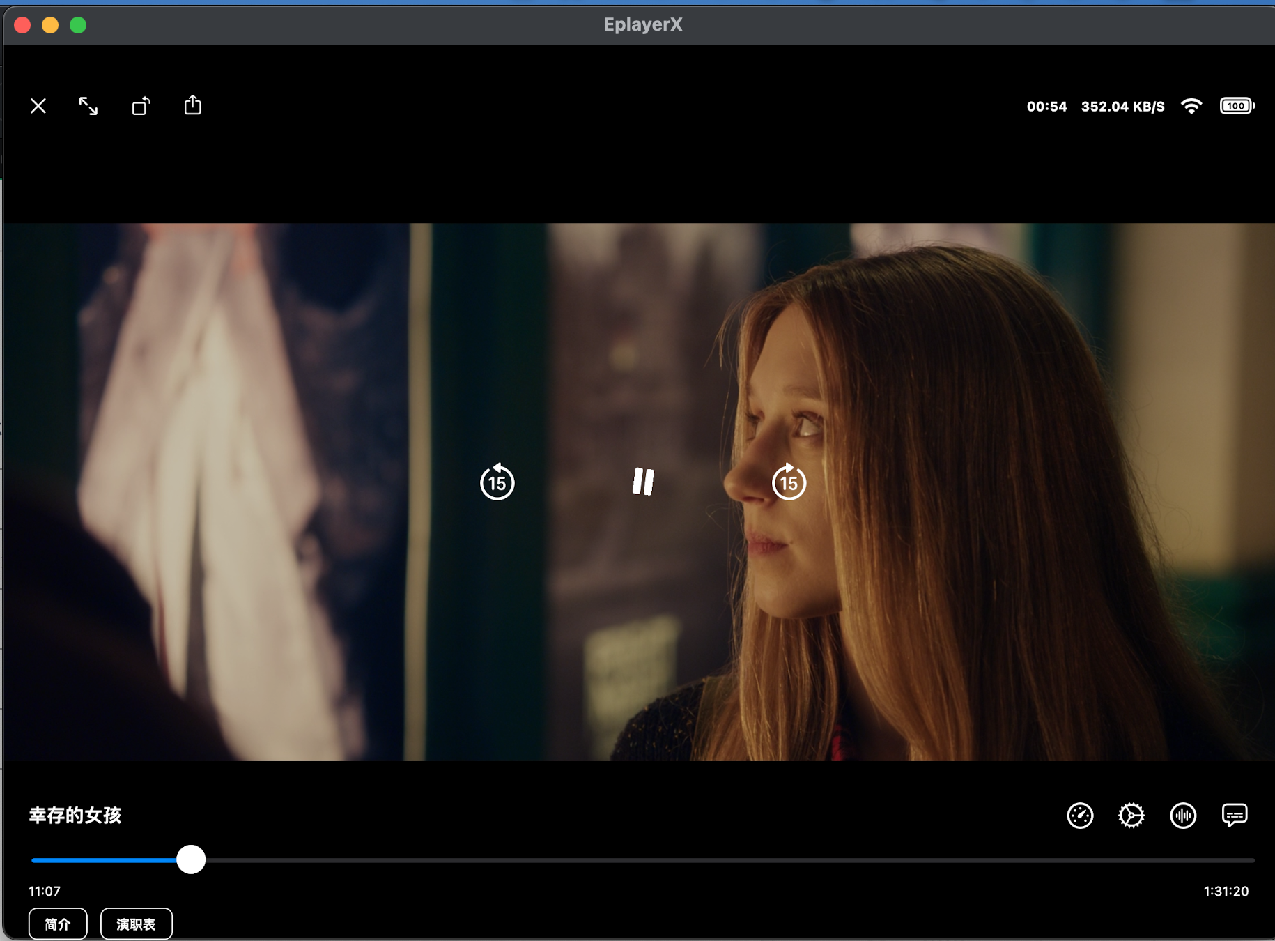This screenshot has width=1275, height=941.
Task: Open the 演职表 cast list button
Action: point(137,924)
